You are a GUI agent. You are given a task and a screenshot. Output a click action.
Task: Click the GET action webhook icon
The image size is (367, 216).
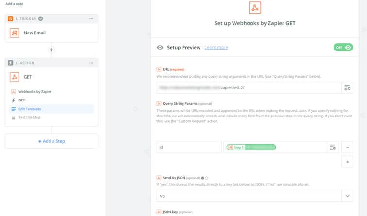16,76
